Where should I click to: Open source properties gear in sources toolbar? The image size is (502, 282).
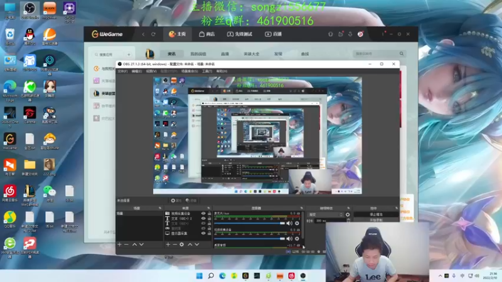click(182, 244)
